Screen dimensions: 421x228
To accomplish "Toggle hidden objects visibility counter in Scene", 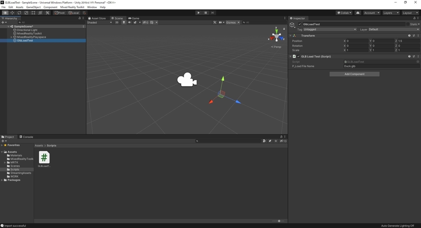I will click(145, 22).
